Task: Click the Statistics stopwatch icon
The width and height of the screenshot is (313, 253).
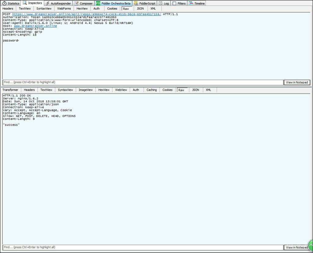Action: [x=4, y=3]
